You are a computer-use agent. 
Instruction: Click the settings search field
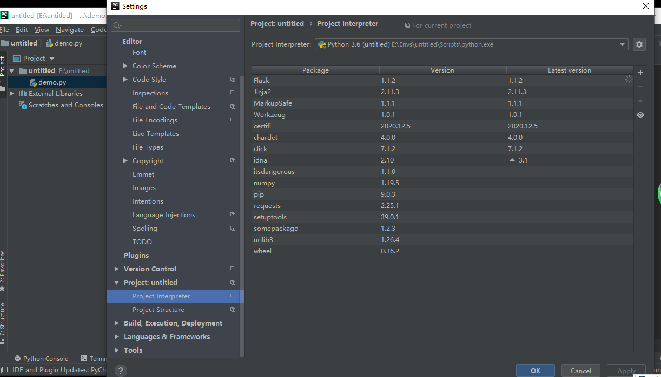[x=175, y=25]
